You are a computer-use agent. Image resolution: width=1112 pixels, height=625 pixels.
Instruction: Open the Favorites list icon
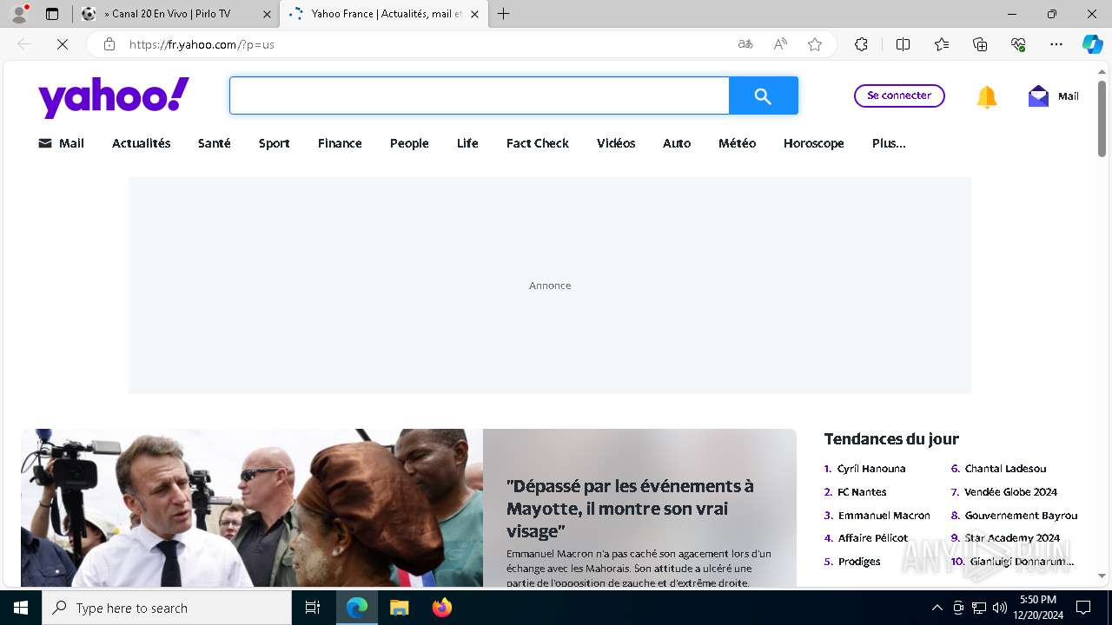coord(942,44)
